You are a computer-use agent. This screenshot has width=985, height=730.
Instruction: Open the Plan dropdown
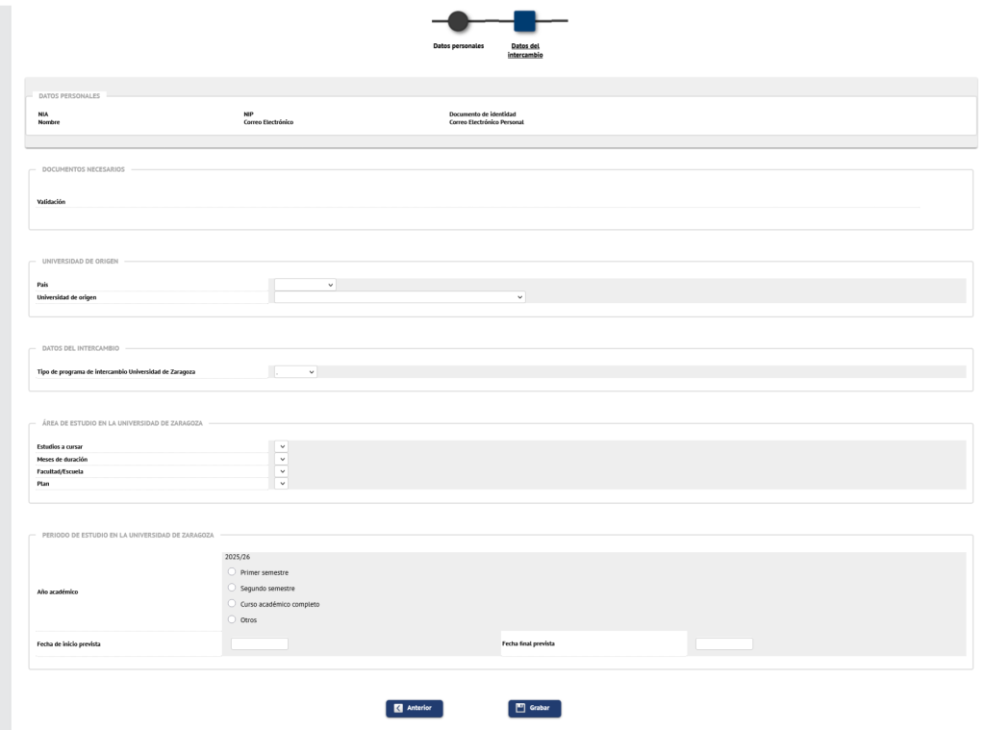pyautogui.click(x=282, y=484)
